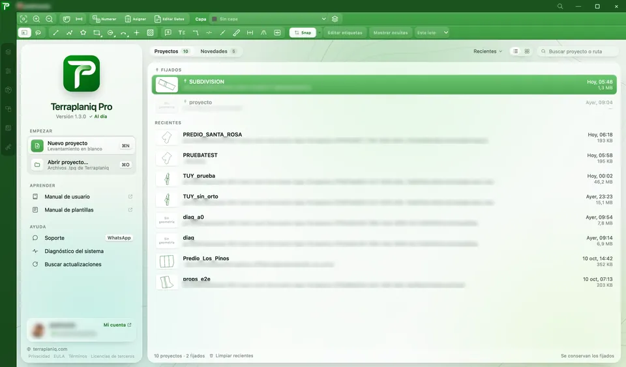Screen dimensions: 626x367
Task: Open the TUY_sin_orto project
Action: 384,199
